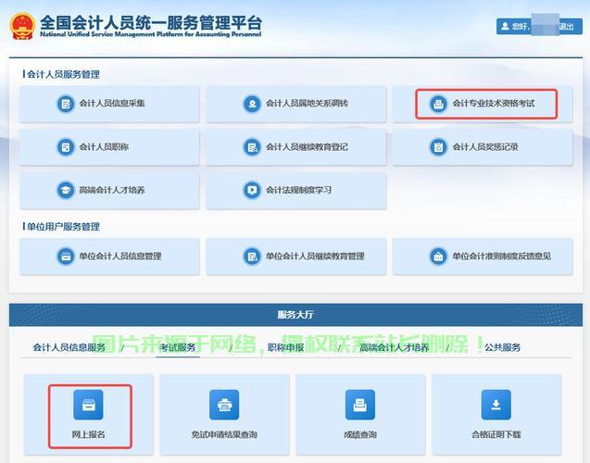The height and width of the screenshot is (463, 590).
Task: Open the 会计人员奖惩记录 icon
Action: [x=438, y=147]
